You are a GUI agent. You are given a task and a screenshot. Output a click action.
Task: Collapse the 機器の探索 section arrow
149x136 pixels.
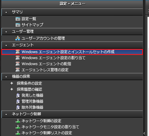(x=6, y=77)
